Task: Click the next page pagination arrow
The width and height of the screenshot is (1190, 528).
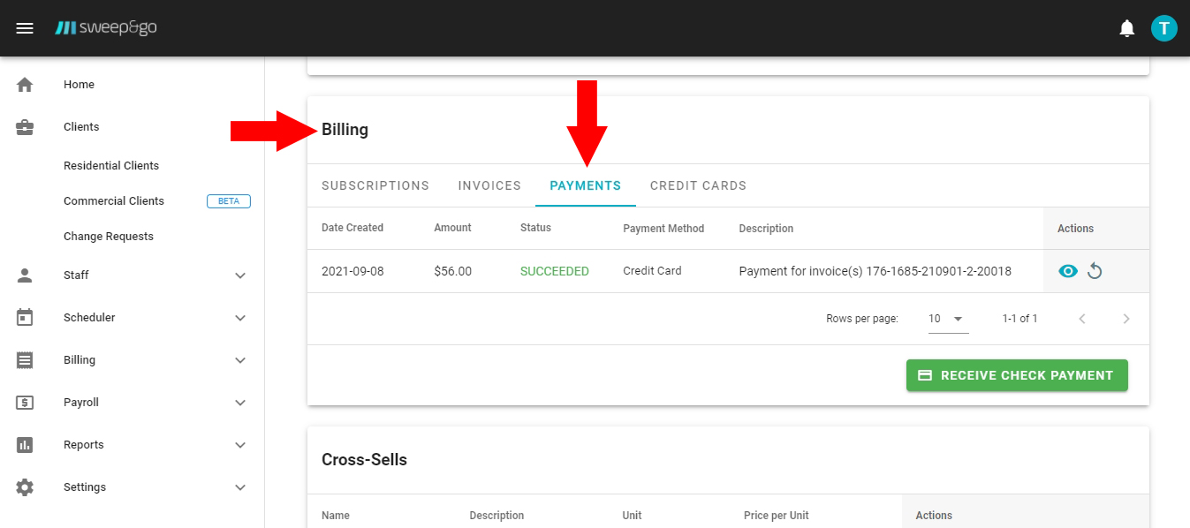Action: 1126,319
